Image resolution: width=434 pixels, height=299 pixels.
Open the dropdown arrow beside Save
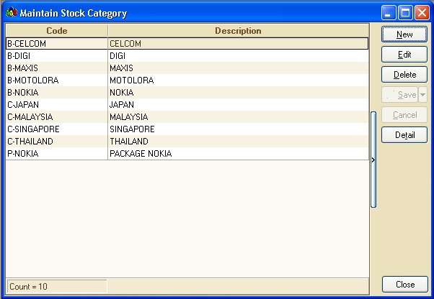click(422, 95)
